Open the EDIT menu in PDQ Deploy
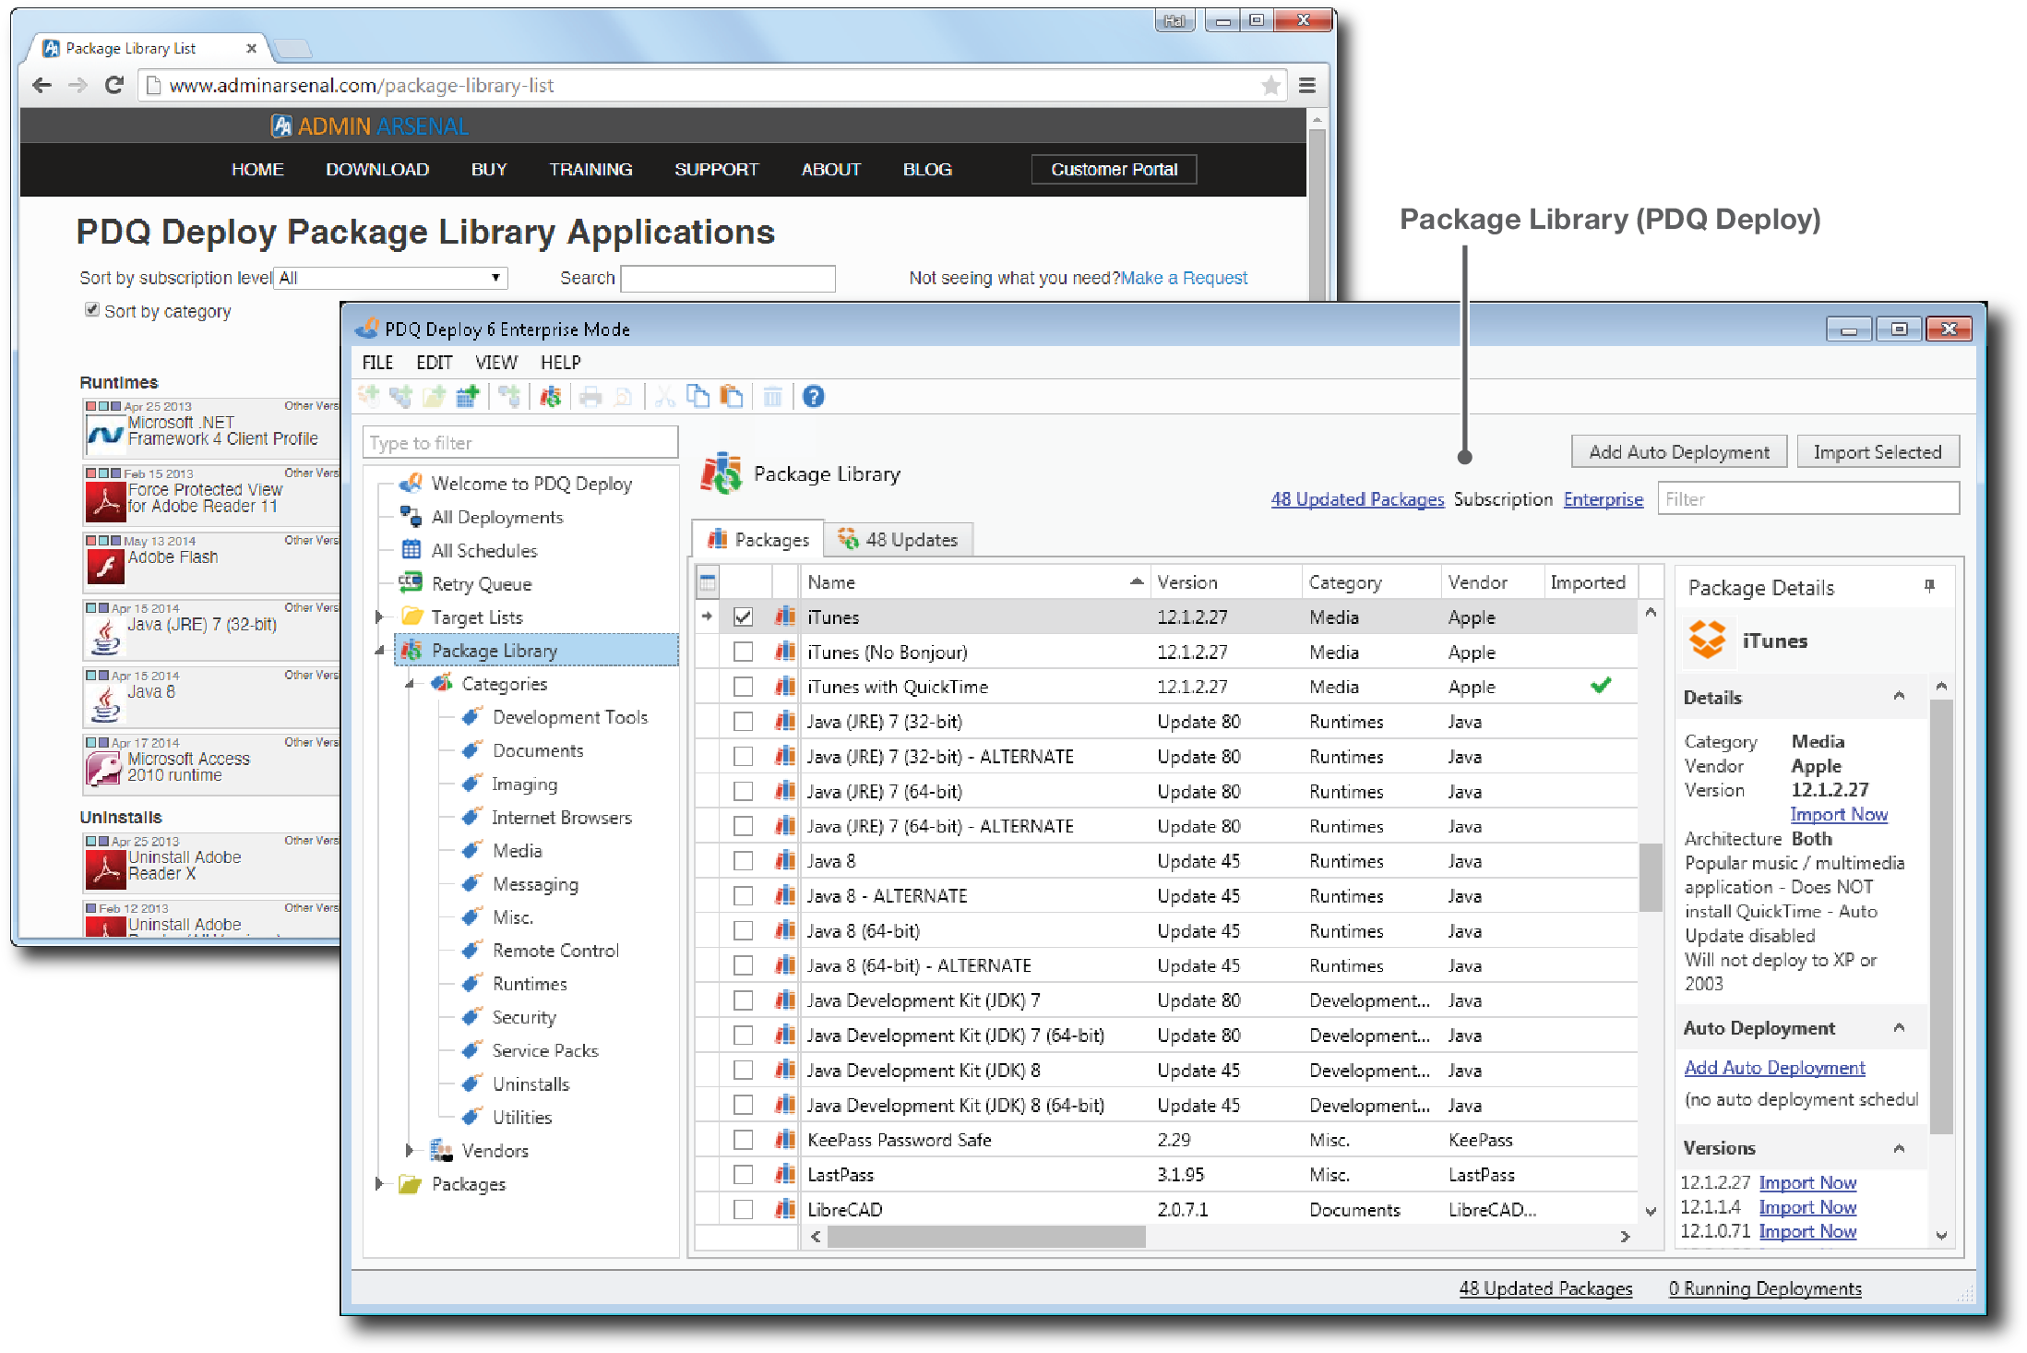2027x1353 pixels. [x=434, y=363]
